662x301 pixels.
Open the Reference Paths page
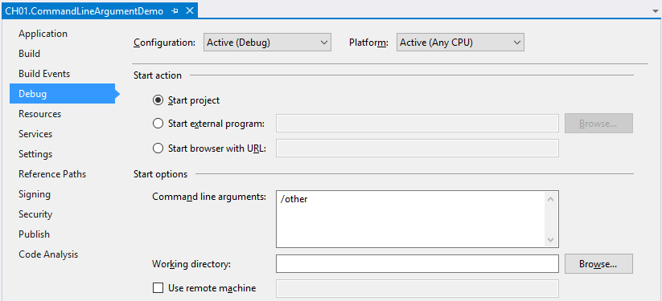(x=52, y=174)
